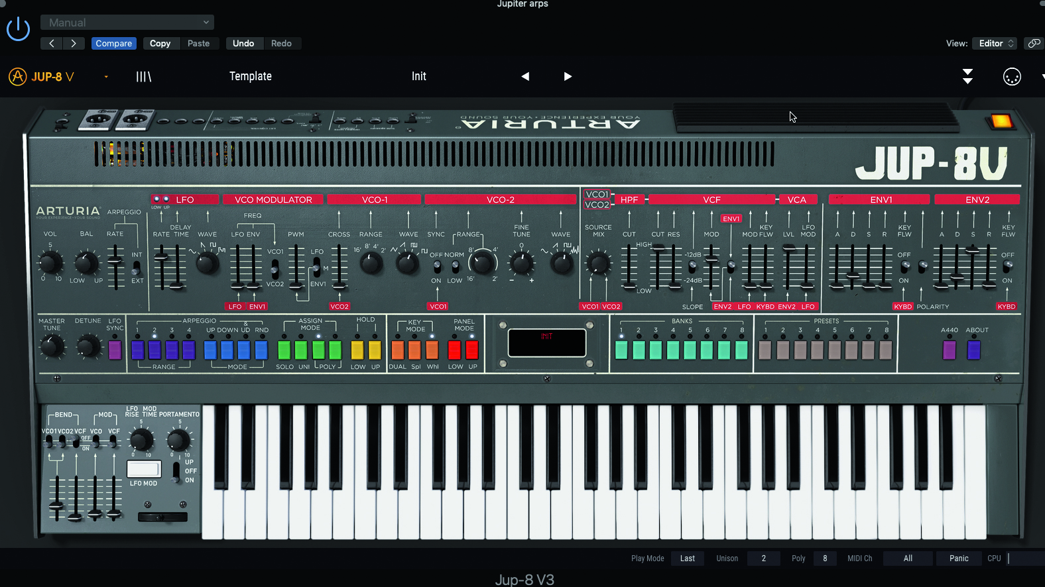Click the A440 tuning tone button
The width and height of the screenshot is (1045, 587).
point(950,349)
